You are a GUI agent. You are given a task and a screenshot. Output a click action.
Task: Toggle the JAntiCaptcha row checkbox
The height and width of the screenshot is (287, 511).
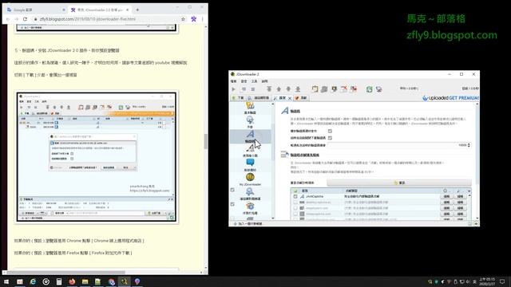click(x=295, y=197)
